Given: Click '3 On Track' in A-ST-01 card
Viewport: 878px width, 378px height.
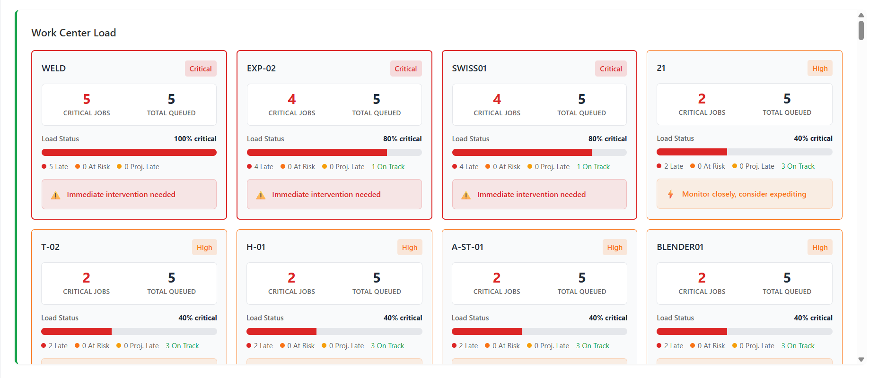Looking at the screenshot, I should coord(593,346).
